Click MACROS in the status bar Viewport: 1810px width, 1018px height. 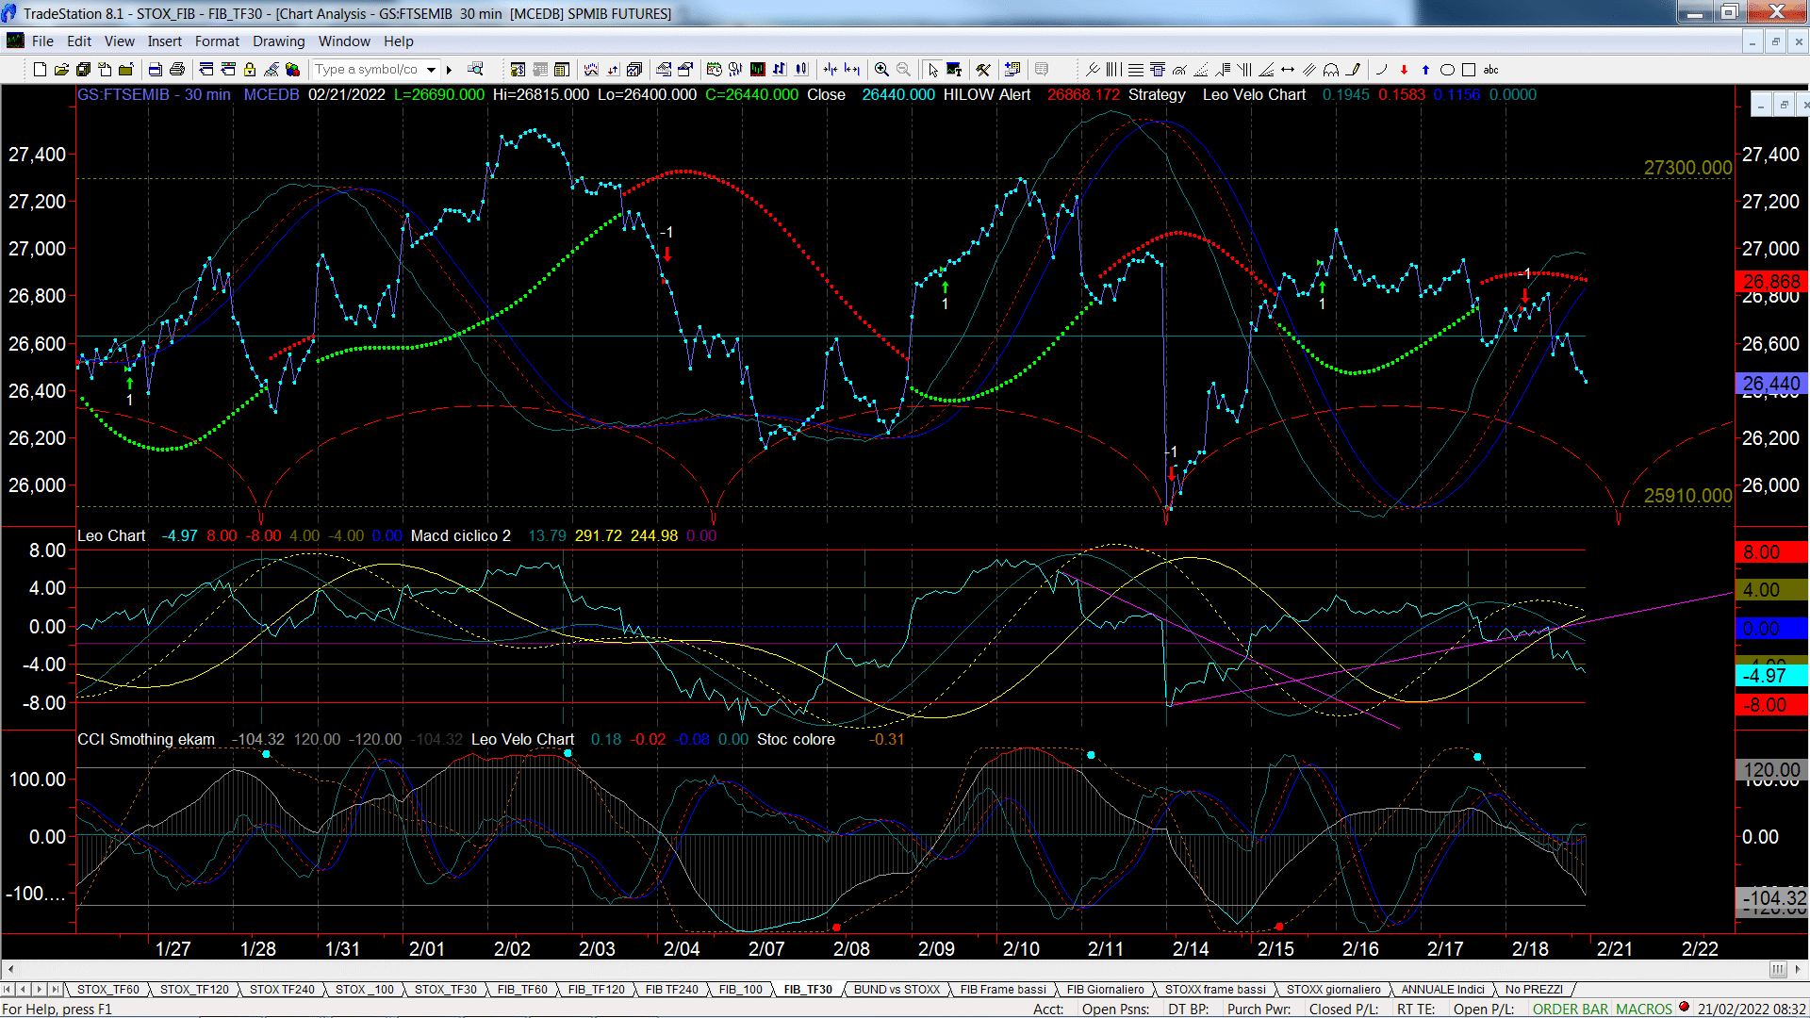[x=1644, y=1010]
